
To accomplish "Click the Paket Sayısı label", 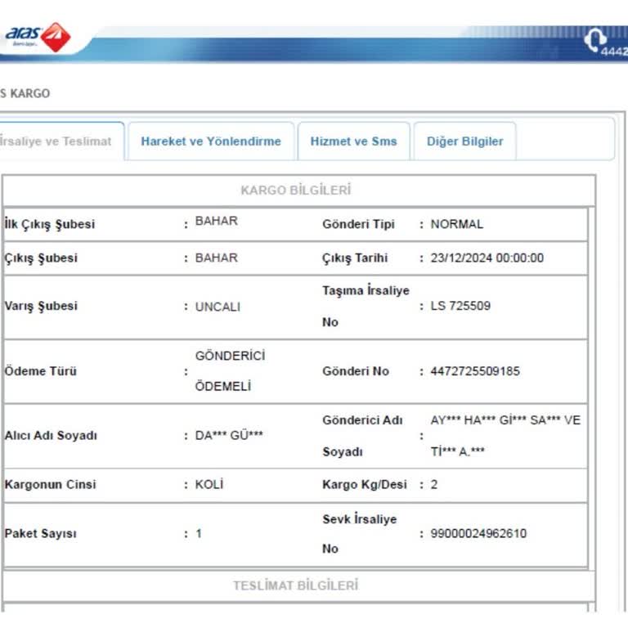I will (x=40, y=533).
